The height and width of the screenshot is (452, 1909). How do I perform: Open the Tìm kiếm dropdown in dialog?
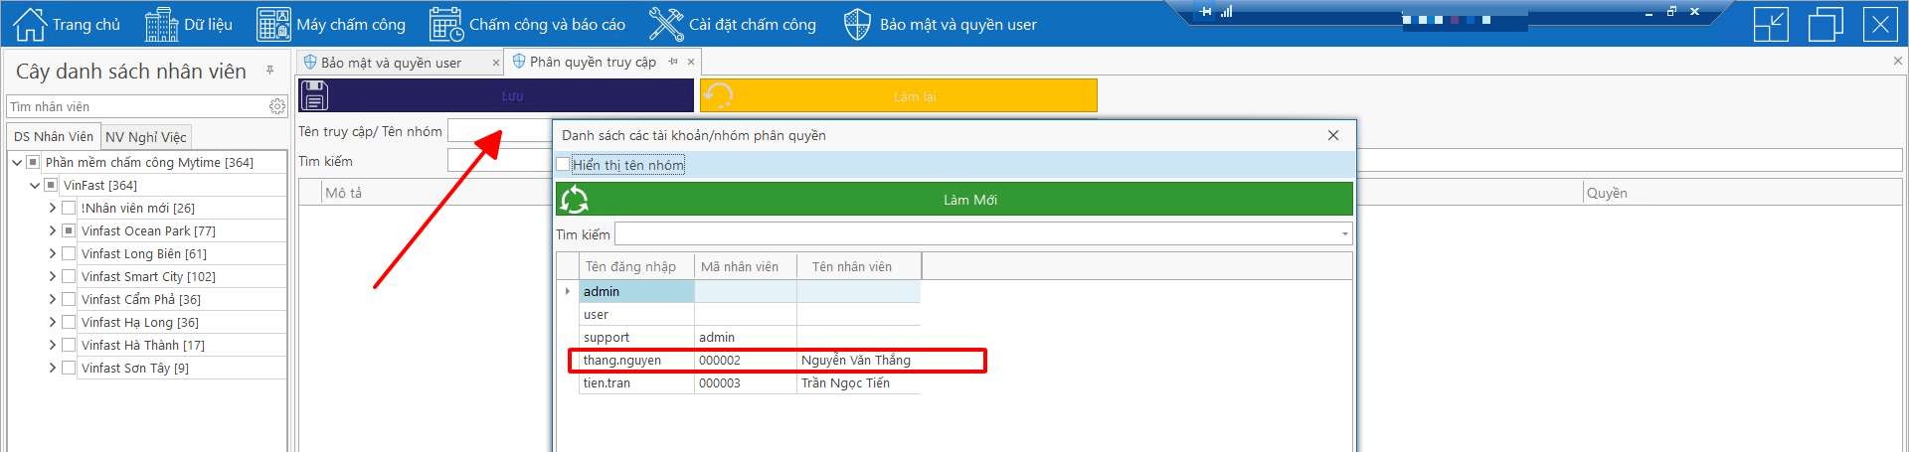1344,234
